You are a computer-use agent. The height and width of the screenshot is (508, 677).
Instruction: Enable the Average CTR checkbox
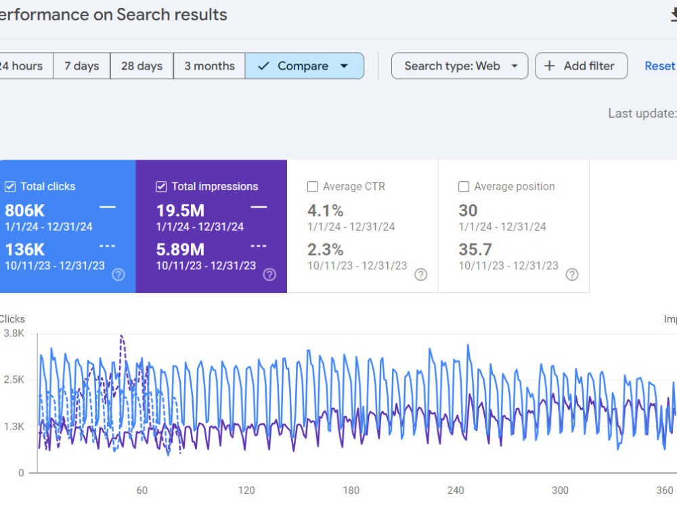pyautogui.click(x=312, y=187)
